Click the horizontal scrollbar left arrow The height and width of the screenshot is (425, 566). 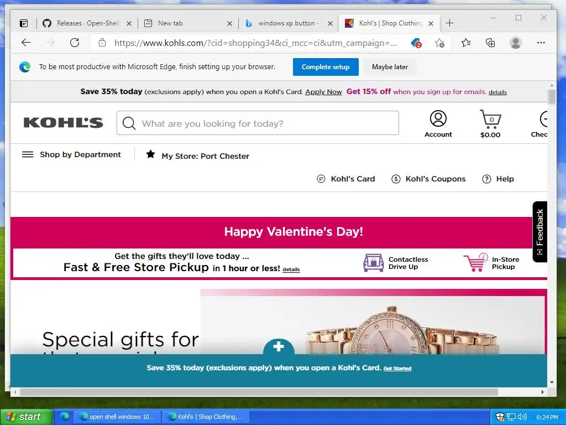click(15, 392)
